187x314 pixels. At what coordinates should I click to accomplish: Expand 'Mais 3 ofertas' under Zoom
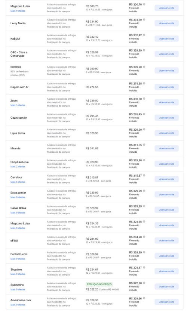tap(18, 105)
